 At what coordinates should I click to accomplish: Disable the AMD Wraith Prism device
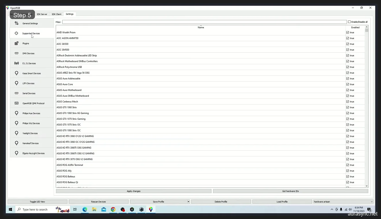click(348, 32)
